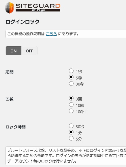Viewport: 126px width, 167px height.
Task: Click the 期間 setting label
Action: coord(10,72)
